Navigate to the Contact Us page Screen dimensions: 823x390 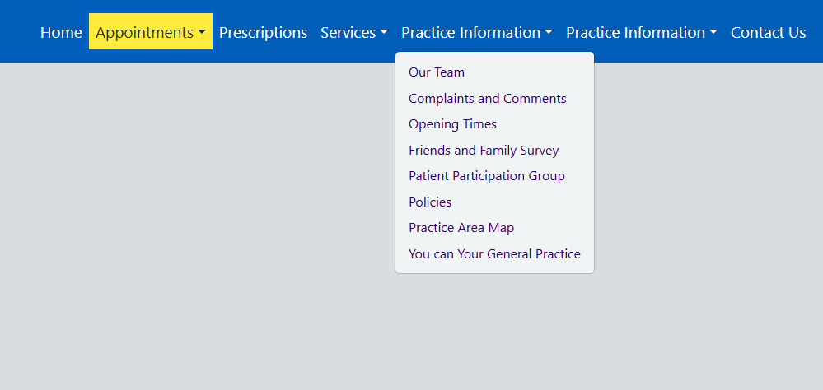coord(768,33)
